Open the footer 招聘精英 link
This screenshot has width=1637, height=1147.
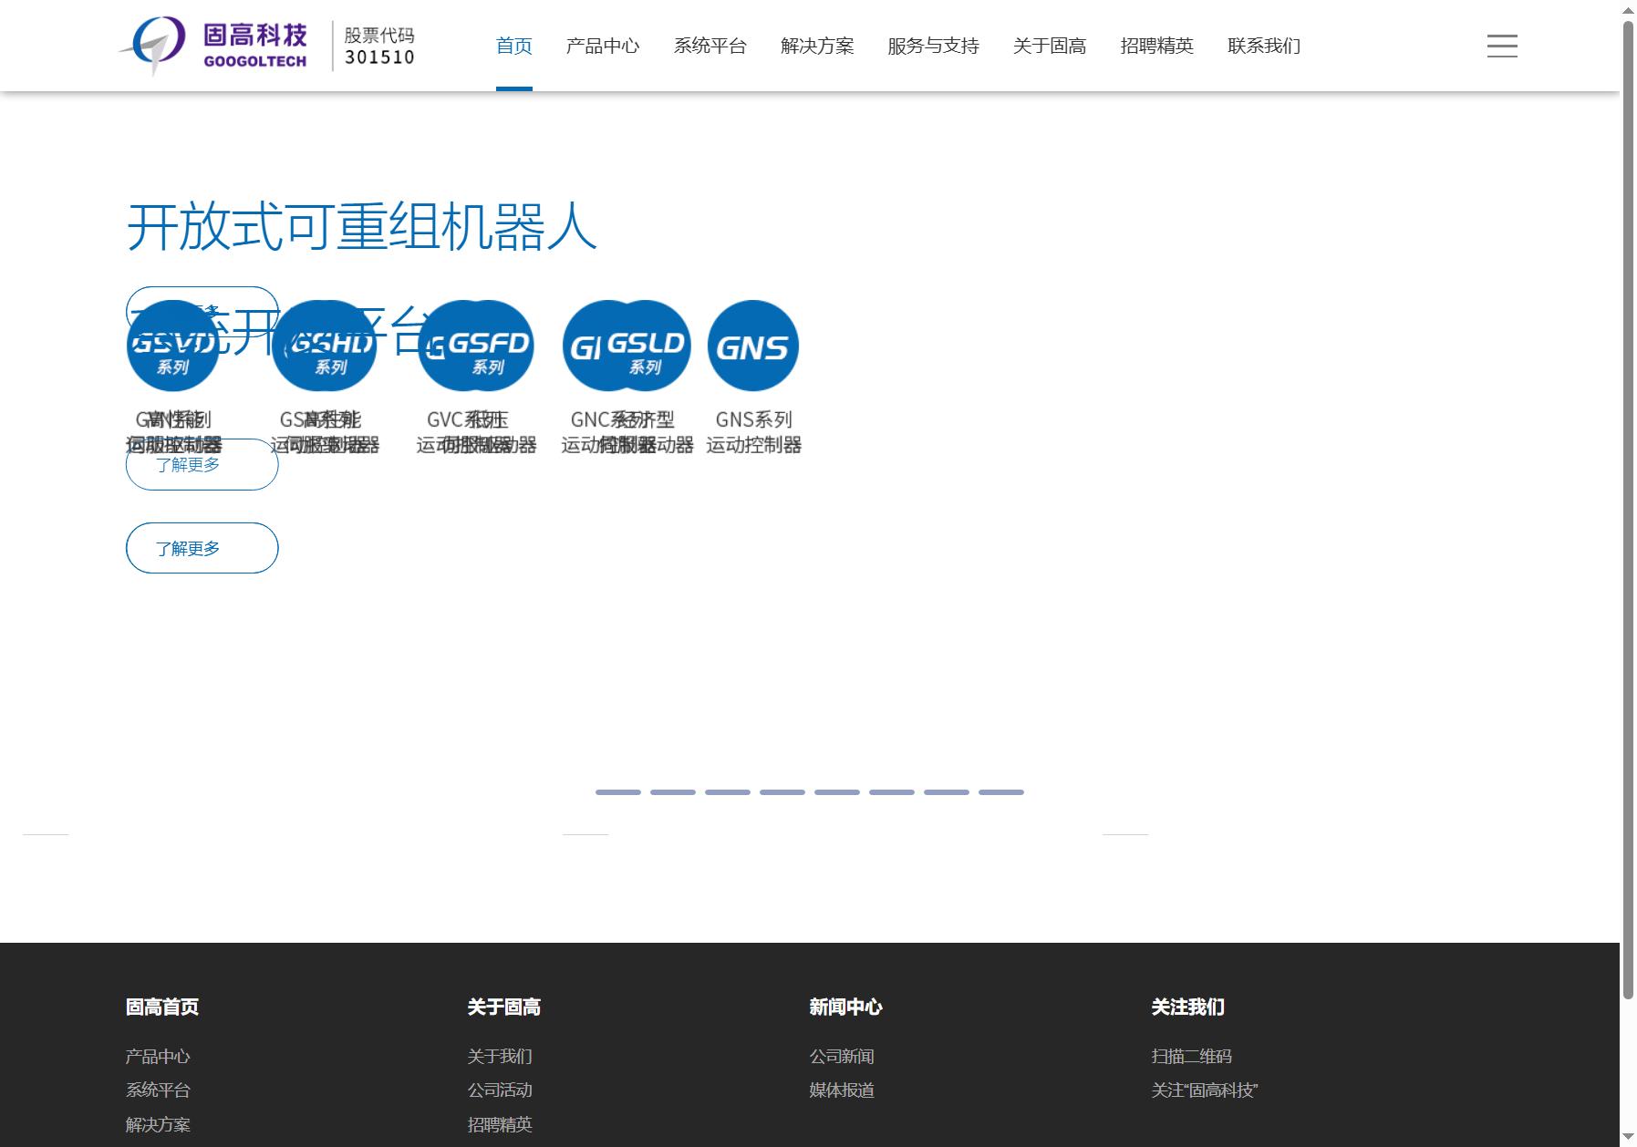pos(500,1124)
